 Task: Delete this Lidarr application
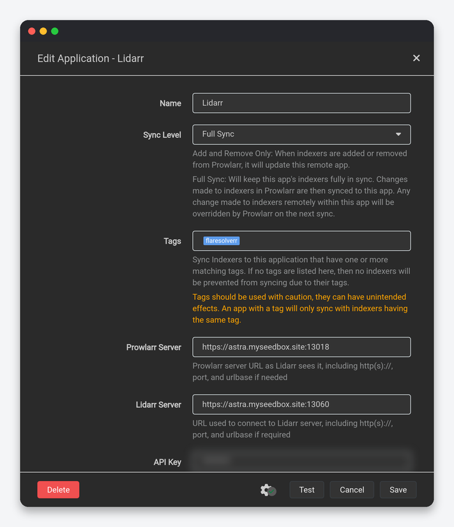pos(58,490)
